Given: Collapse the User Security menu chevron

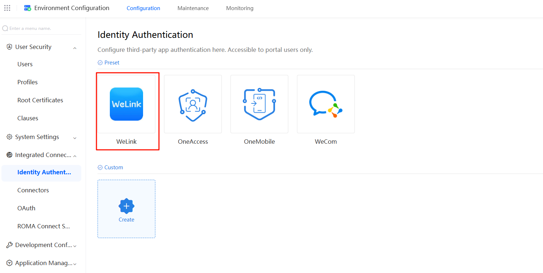Looking at the screenshot, I should [x=75, y=48].
